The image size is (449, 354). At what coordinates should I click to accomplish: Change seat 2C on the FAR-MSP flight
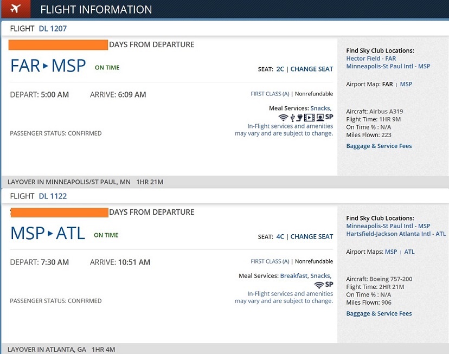[x=312, y=69]
